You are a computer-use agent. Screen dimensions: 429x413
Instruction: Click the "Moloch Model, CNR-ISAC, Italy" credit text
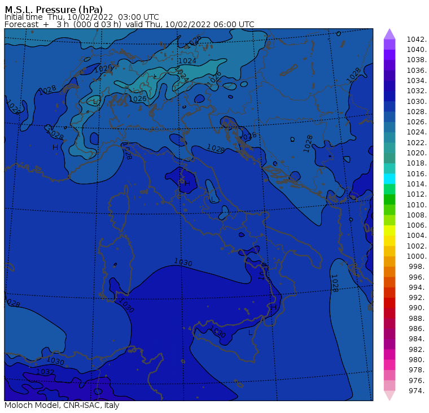tap(62, 405)
